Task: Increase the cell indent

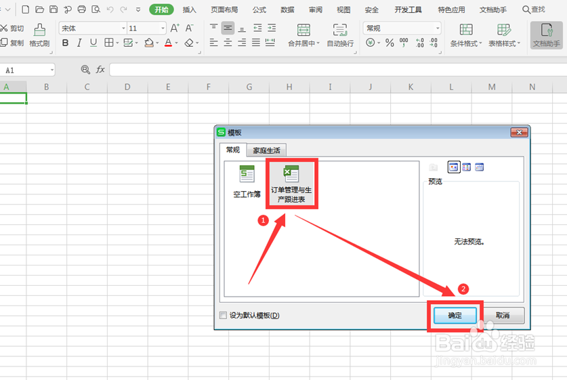Action: coord(272,28)
